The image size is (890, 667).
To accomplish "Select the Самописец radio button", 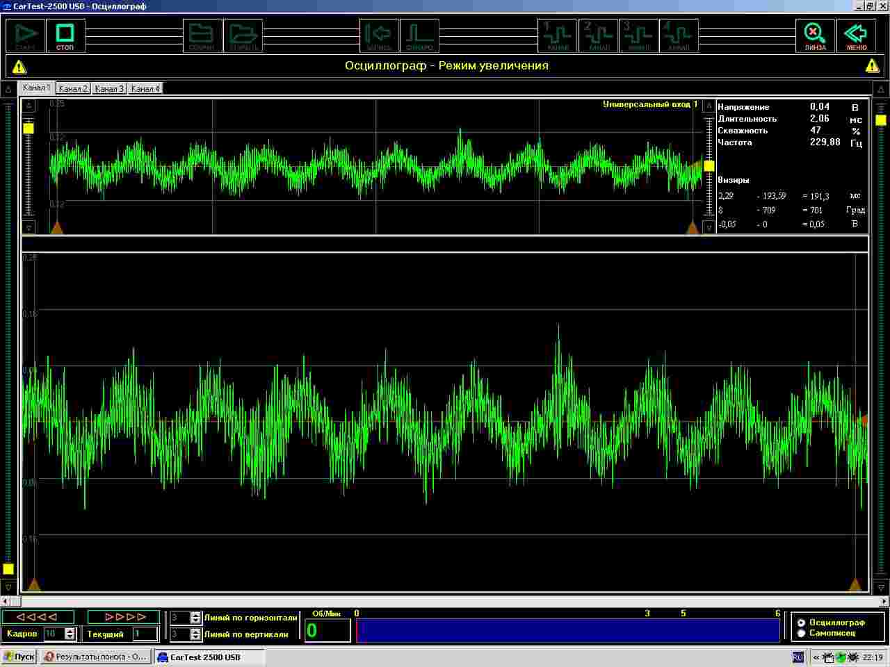I will tap(801, 633).
